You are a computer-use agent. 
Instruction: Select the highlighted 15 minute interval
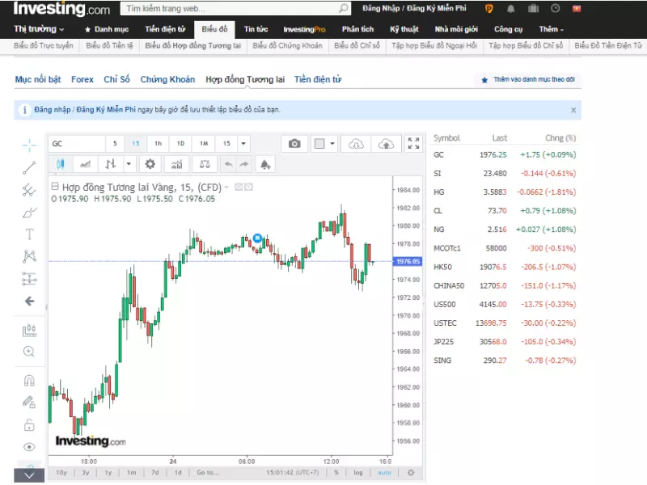136,144
